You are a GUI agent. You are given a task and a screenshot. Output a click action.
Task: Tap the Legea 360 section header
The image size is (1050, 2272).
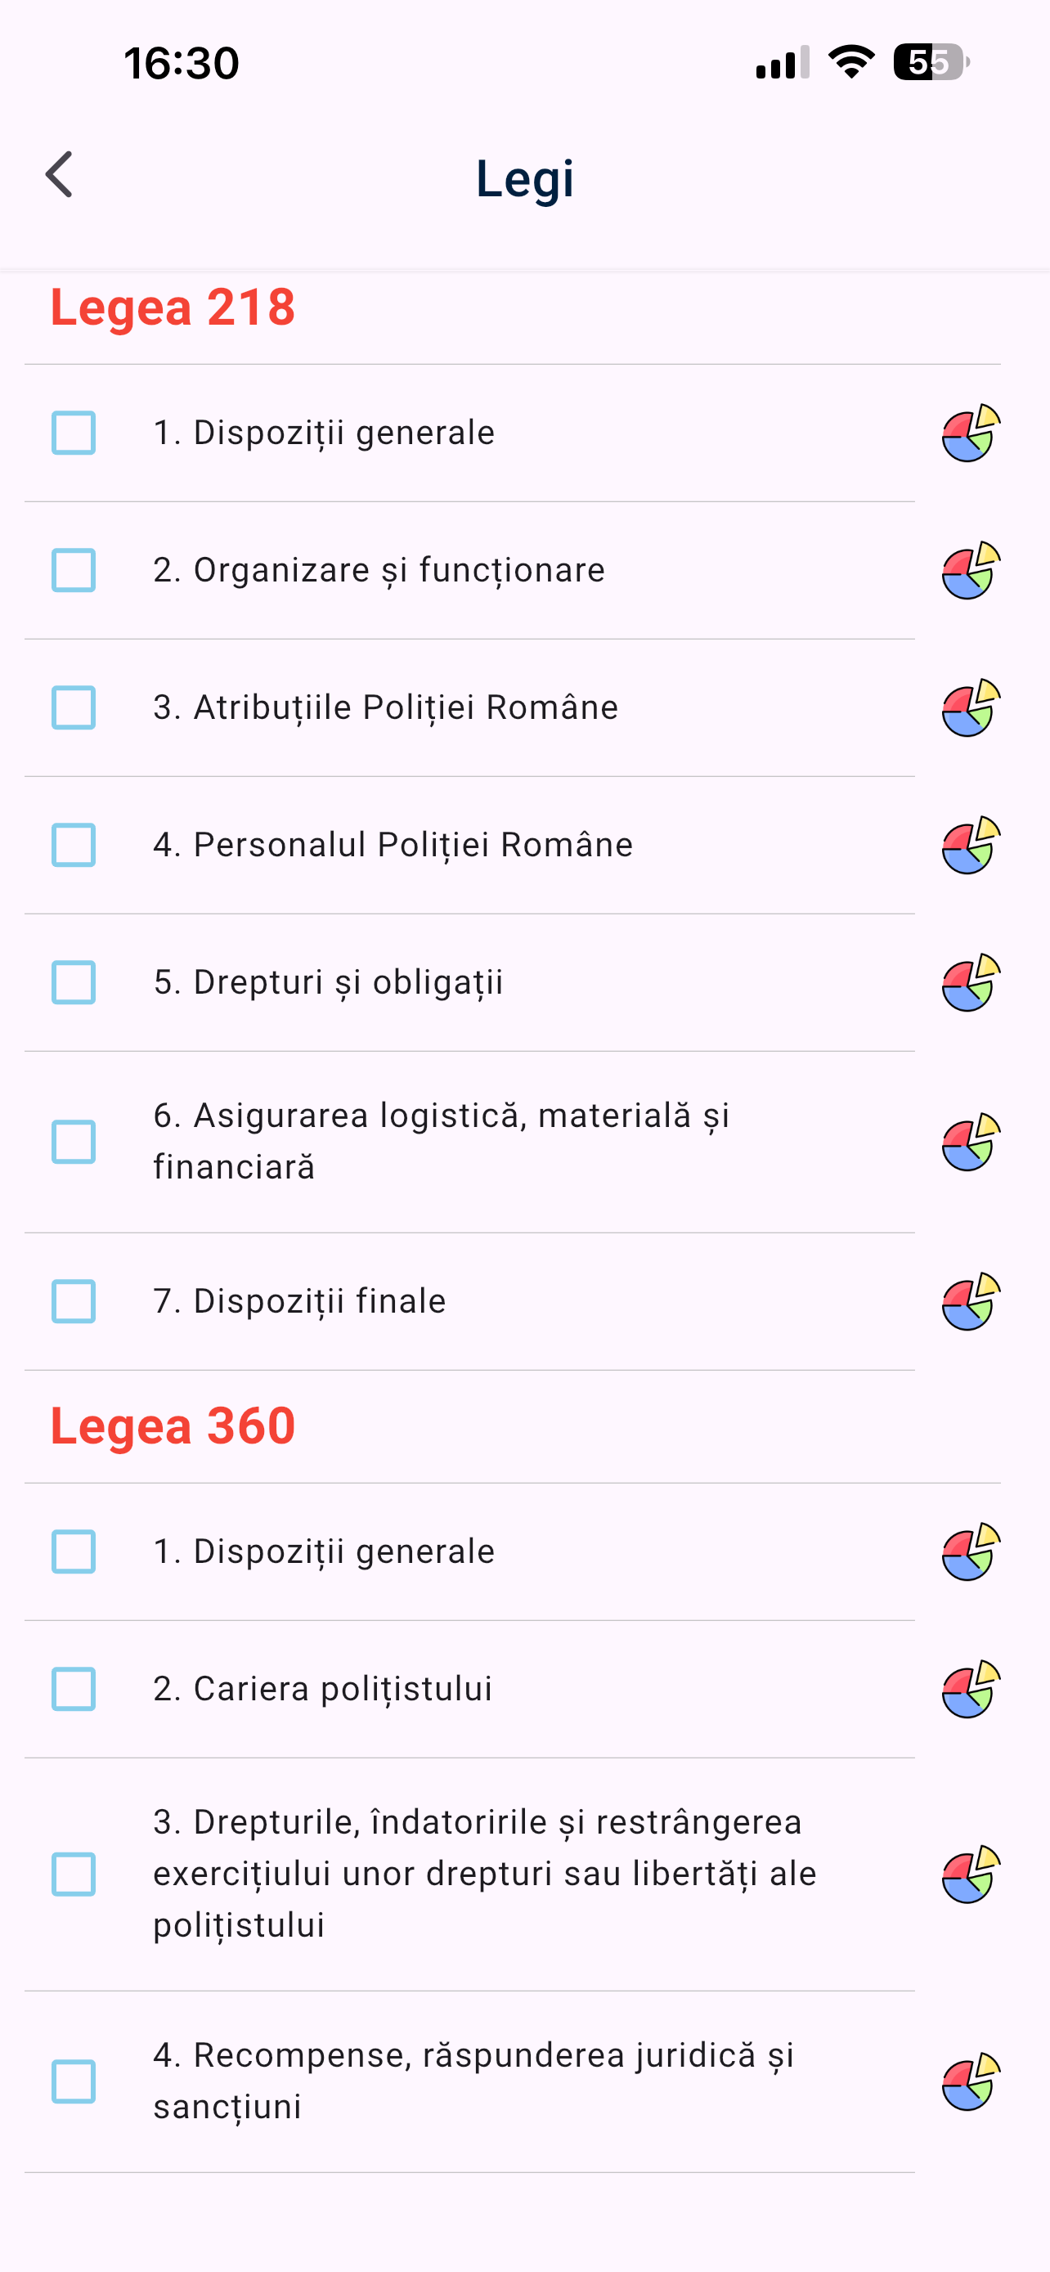(173, 1426)
